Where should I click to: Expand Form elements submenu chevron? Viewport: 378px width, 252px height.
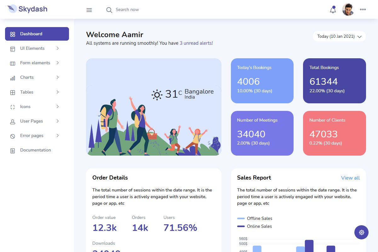[x=58, y=63]
